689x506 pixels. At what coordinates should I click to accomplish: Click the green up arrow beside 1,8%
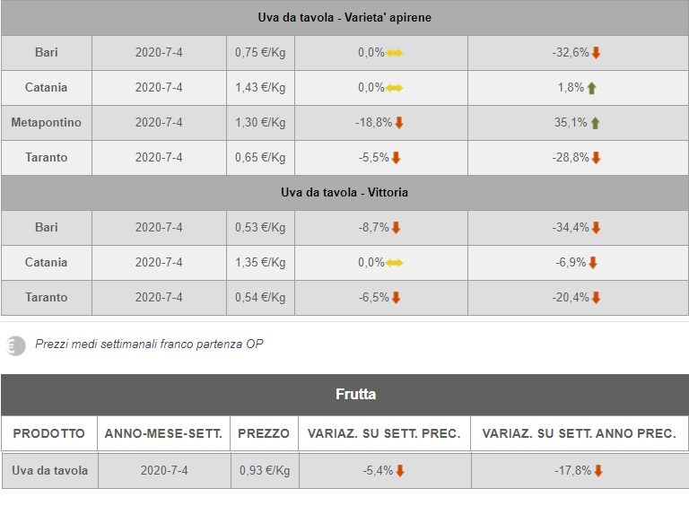pos(592,88)
